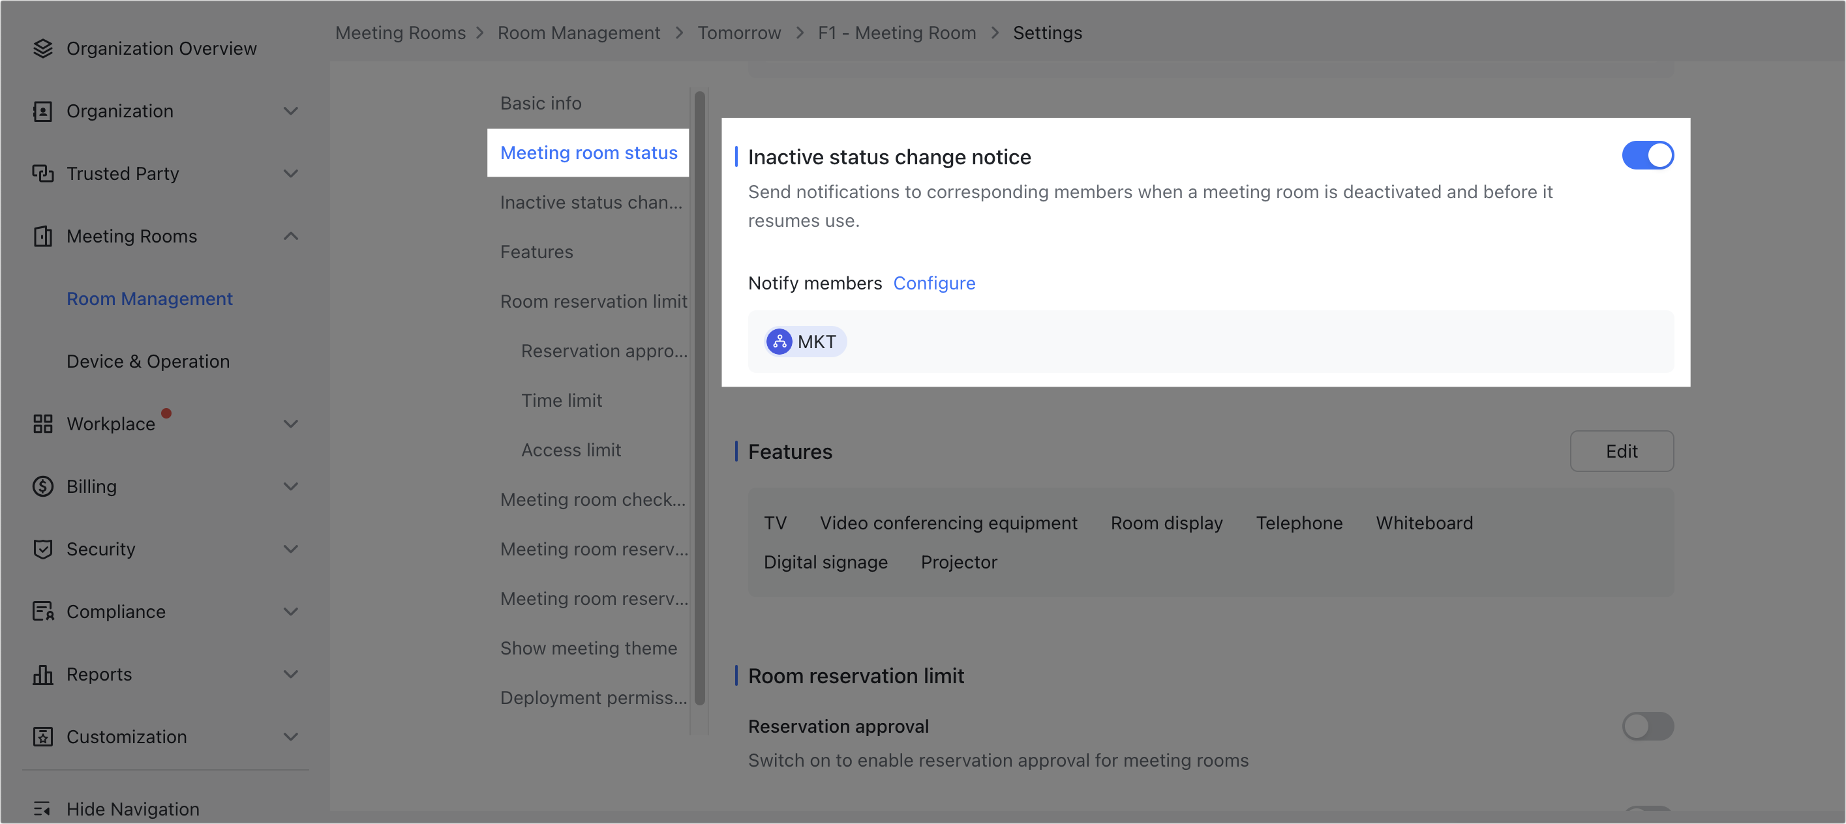The image size is (1846, 824).
Task: Click the Meeting Rooms building icon
Action: tap(43, 236)
